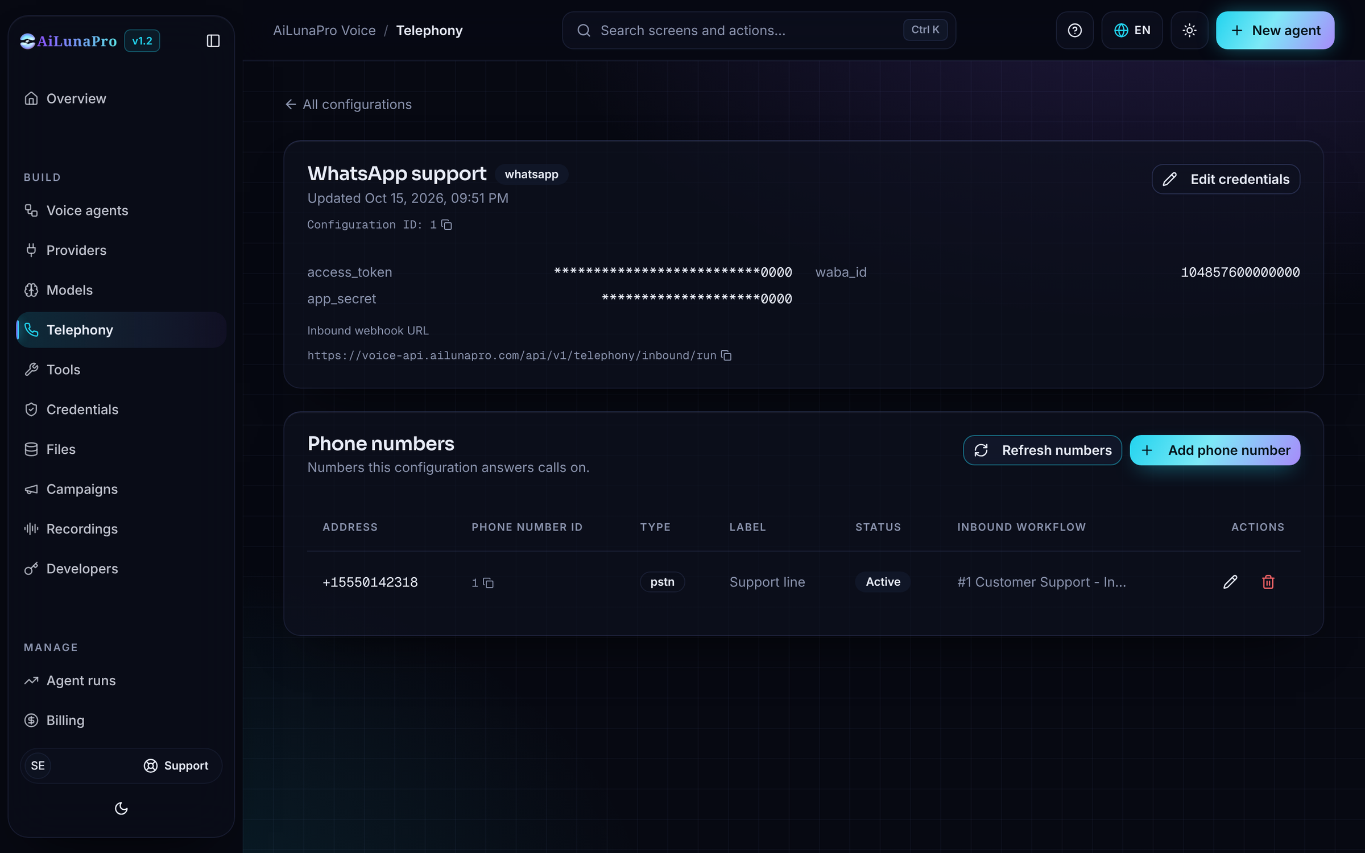Open Voice agents section

pos(121,210)
